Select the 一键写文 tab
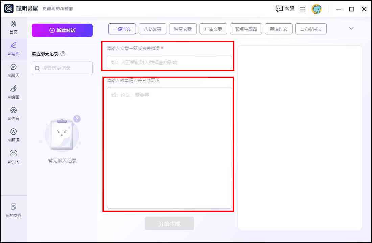Image resolution: width=372 pixels, height=243 pixels. coord(122,29)
